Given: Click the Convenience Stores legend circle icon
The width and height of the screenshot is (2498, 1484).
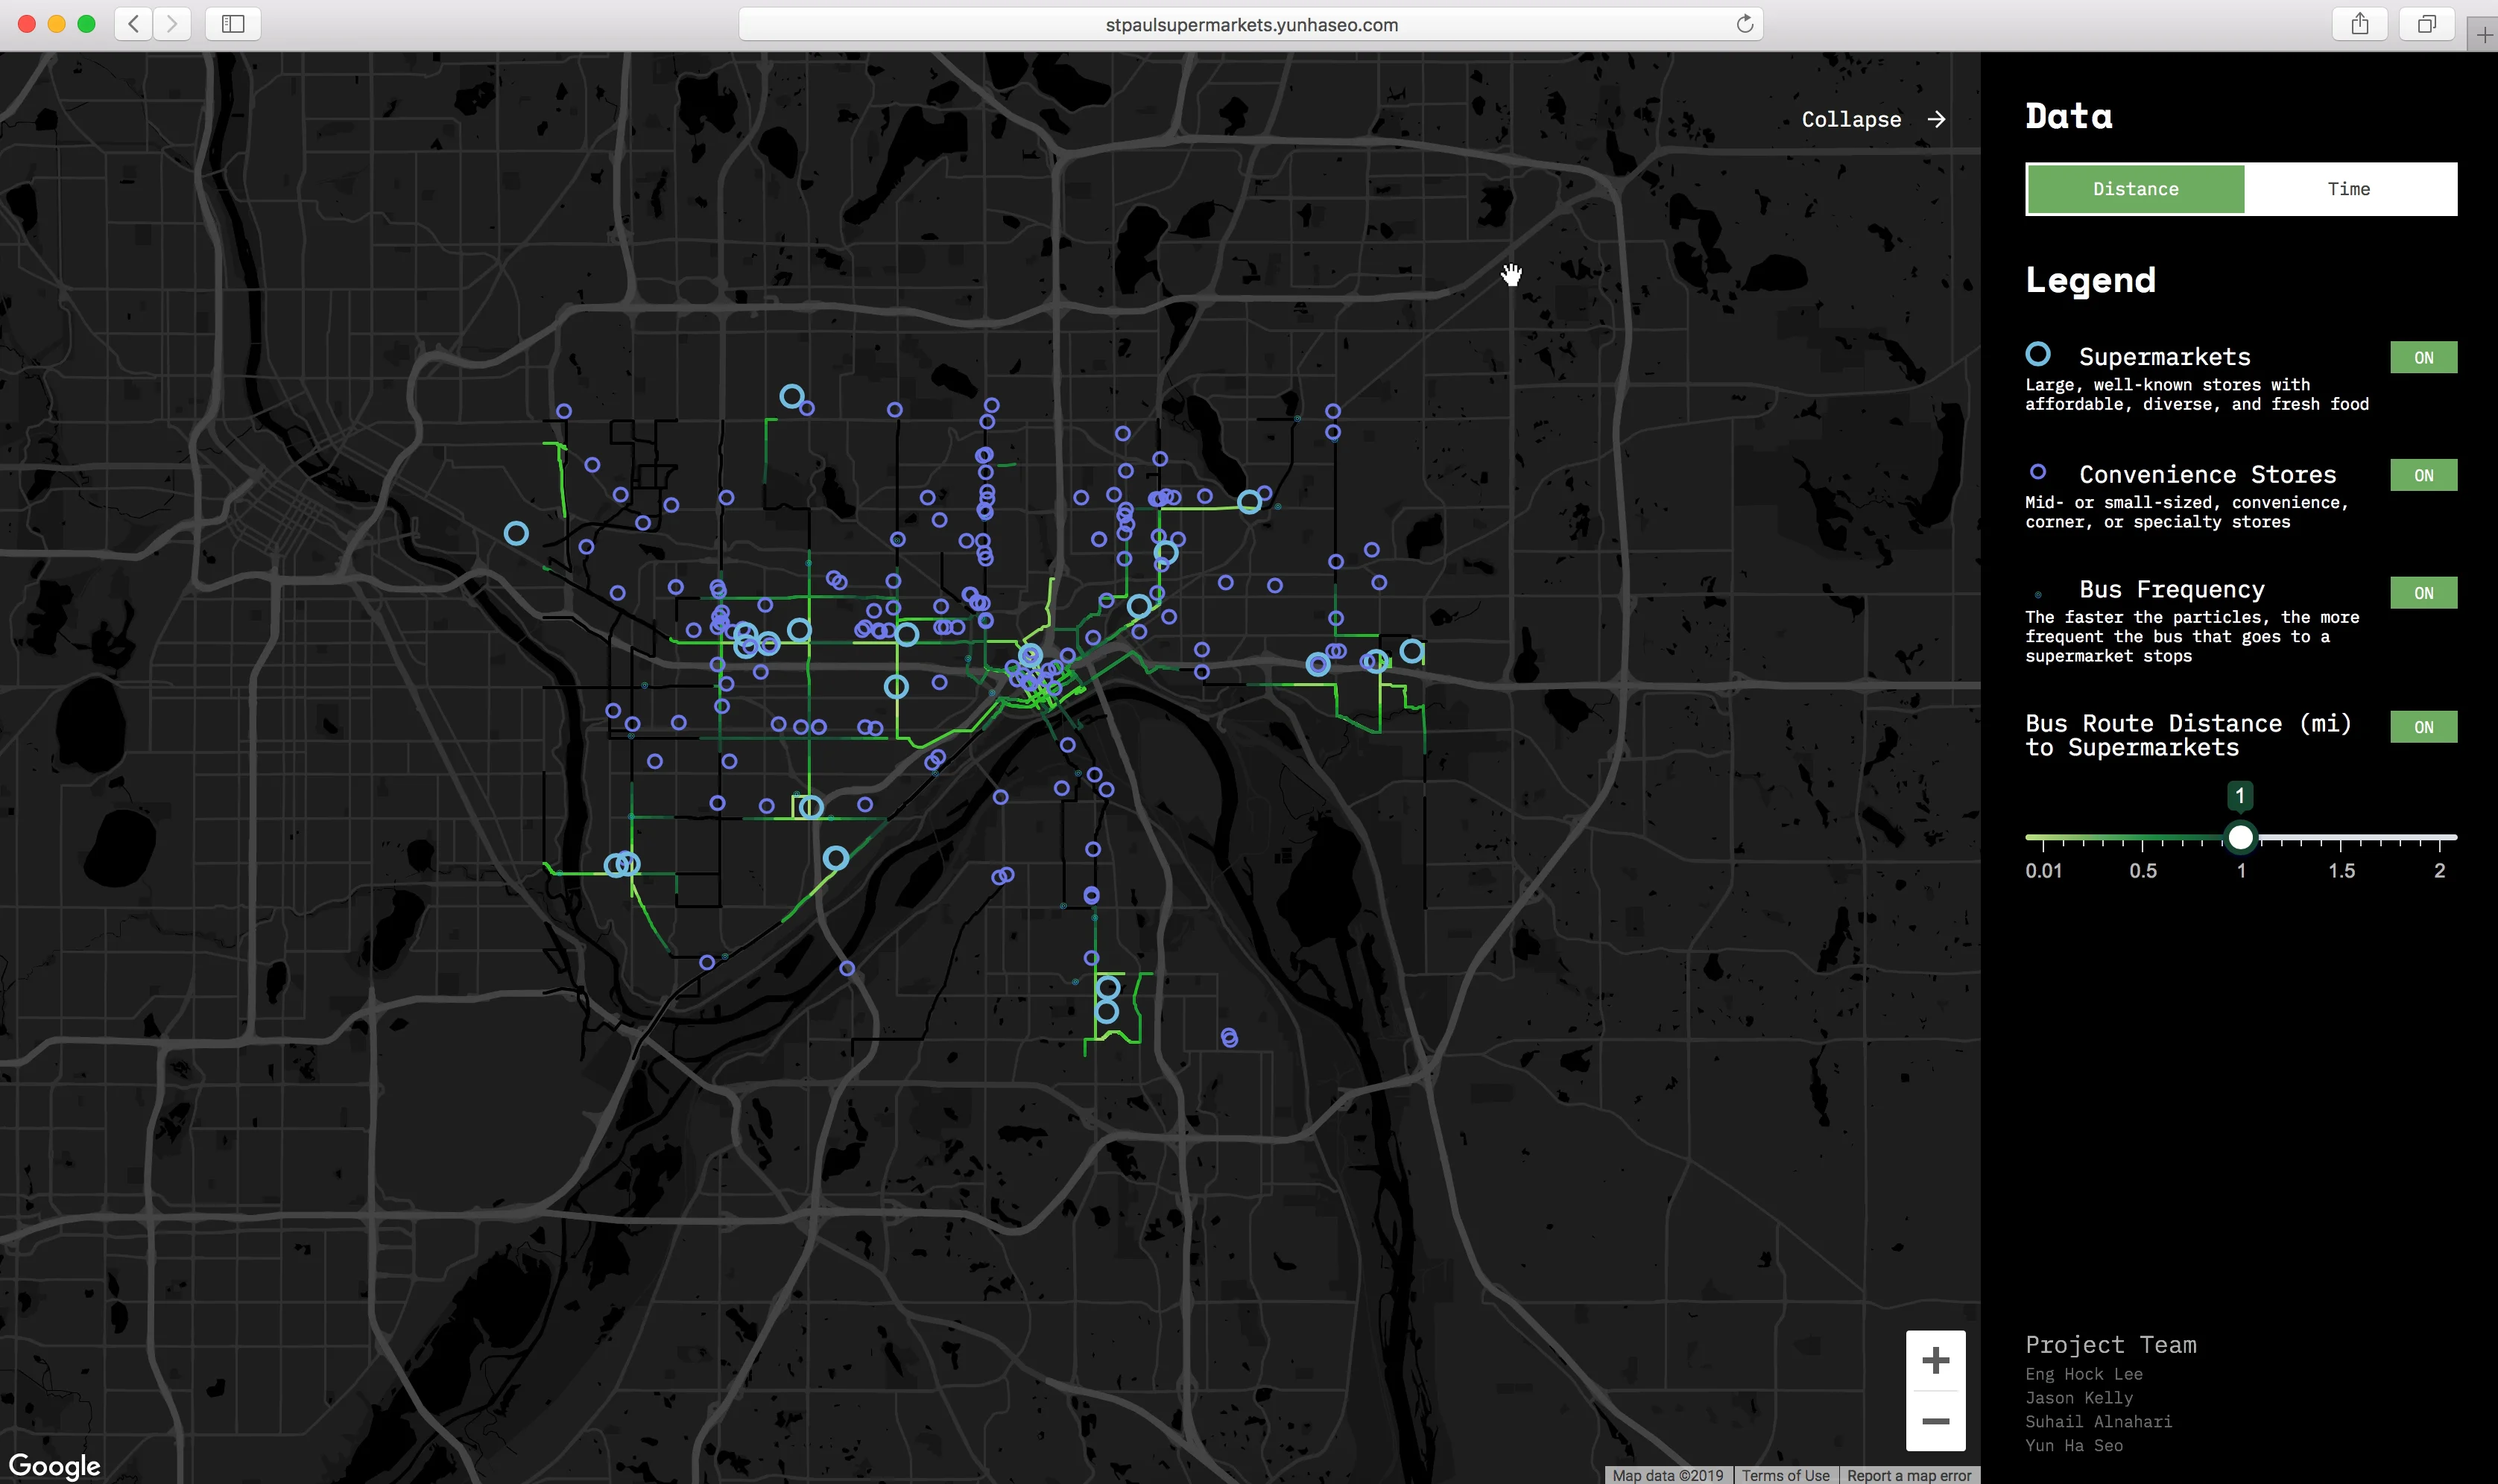Looking at the screenshot, I should (2037, 472).
